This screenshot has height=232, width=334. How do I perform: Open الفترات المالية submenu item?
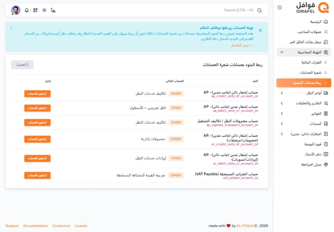pyautogui.click(x=304, y=62)
